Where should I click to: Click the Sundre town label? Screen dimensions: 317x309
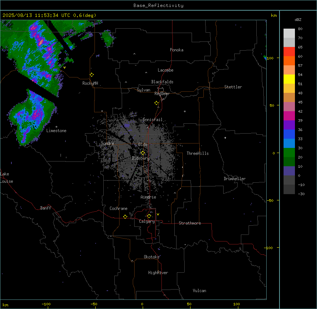point(107,143)
